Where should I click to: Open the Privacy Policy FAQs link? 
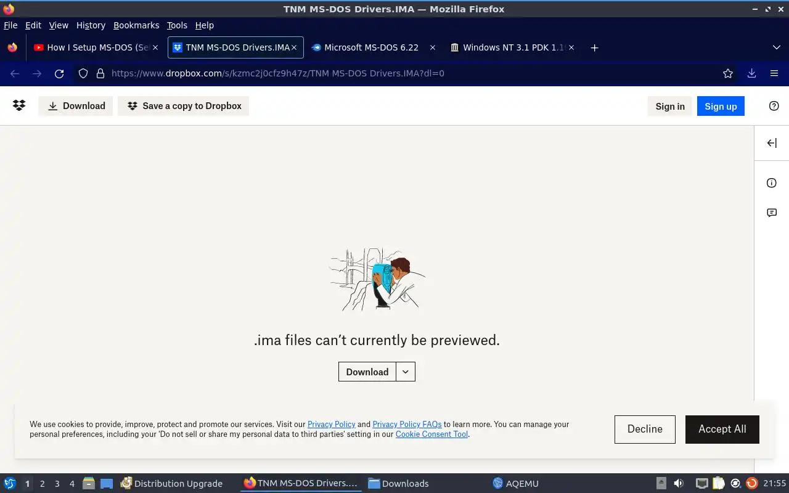pyautogui.click(x=407, y=424)
